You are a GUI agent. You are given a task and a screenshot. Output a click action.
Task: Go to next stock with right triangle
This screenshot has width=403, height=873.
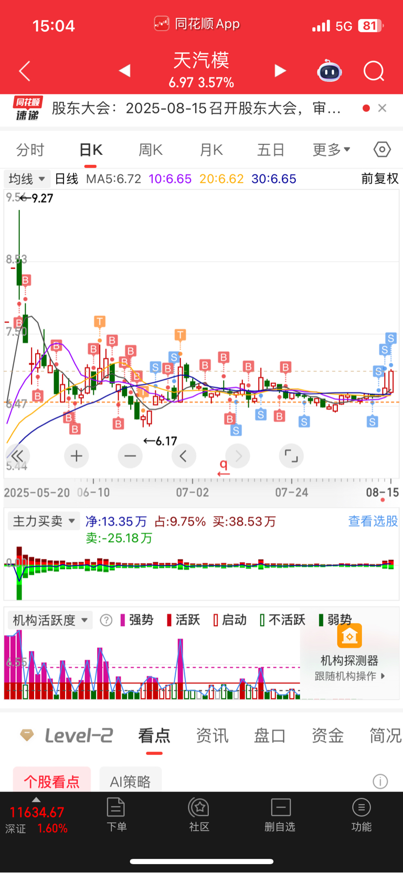[280, 70]
